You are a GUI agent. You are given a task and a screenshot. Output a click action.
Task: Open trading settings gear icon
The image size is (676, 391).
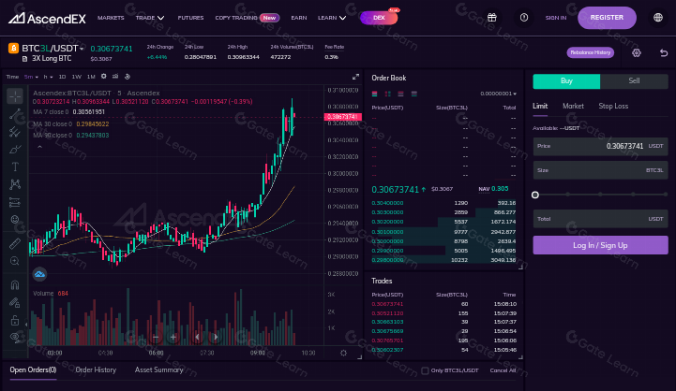(x=637, y=53)
